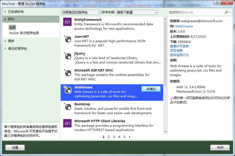
Task: Install the WebGrease package via 安装 button
Action: pos(151,89)
